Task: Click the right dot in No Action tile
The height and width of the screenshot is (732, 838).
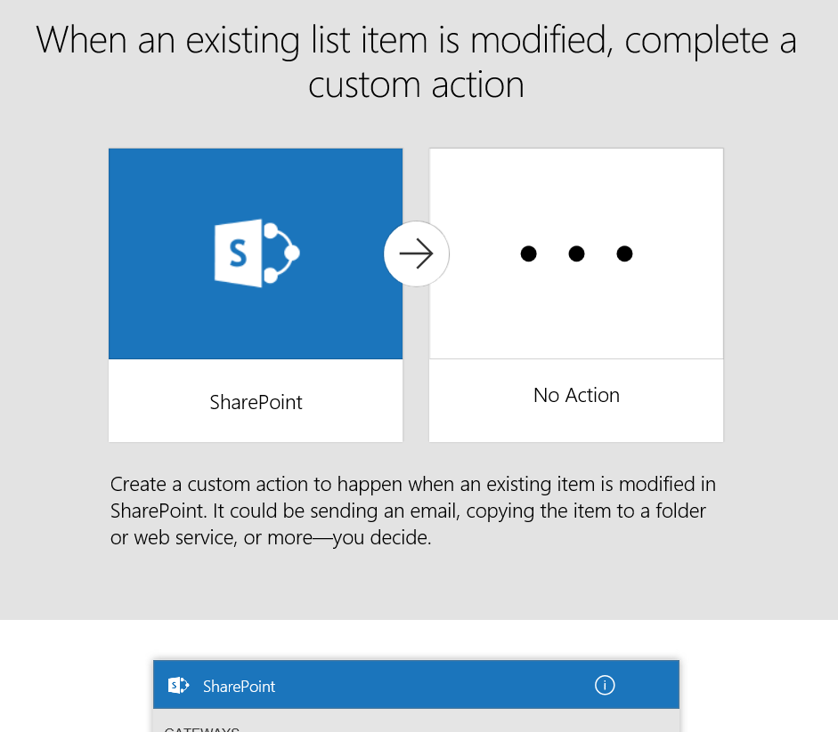Action: coord(624,254)
